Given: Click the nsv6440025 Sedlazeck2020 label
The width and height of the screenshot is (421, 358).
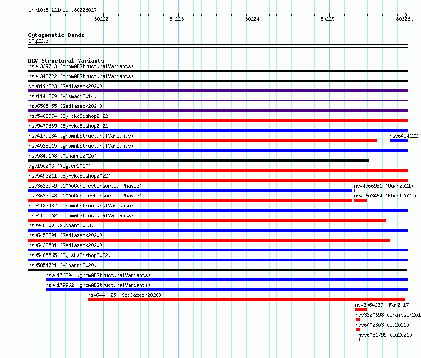Looking at the screenshot, I should 124,295.
